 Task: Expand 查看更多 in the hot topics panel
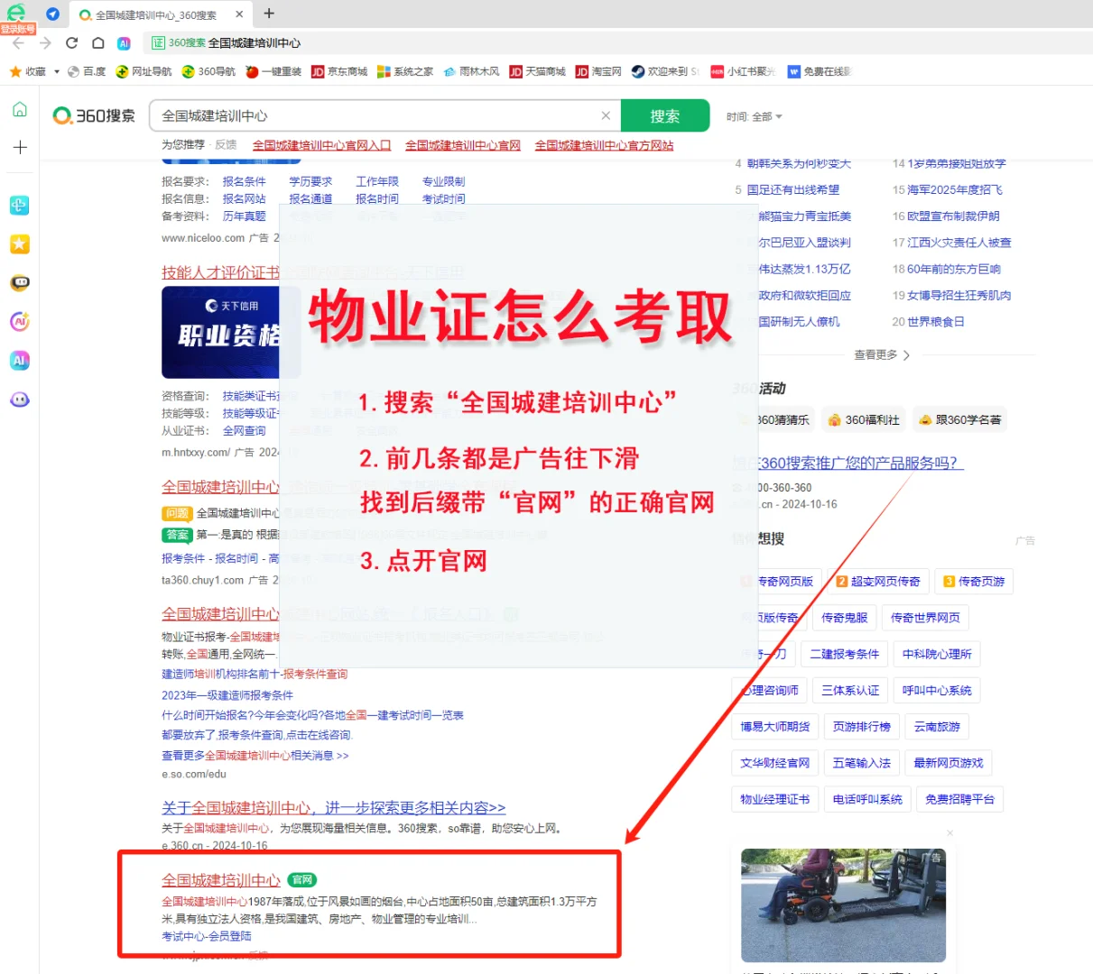tap(880, 355)
